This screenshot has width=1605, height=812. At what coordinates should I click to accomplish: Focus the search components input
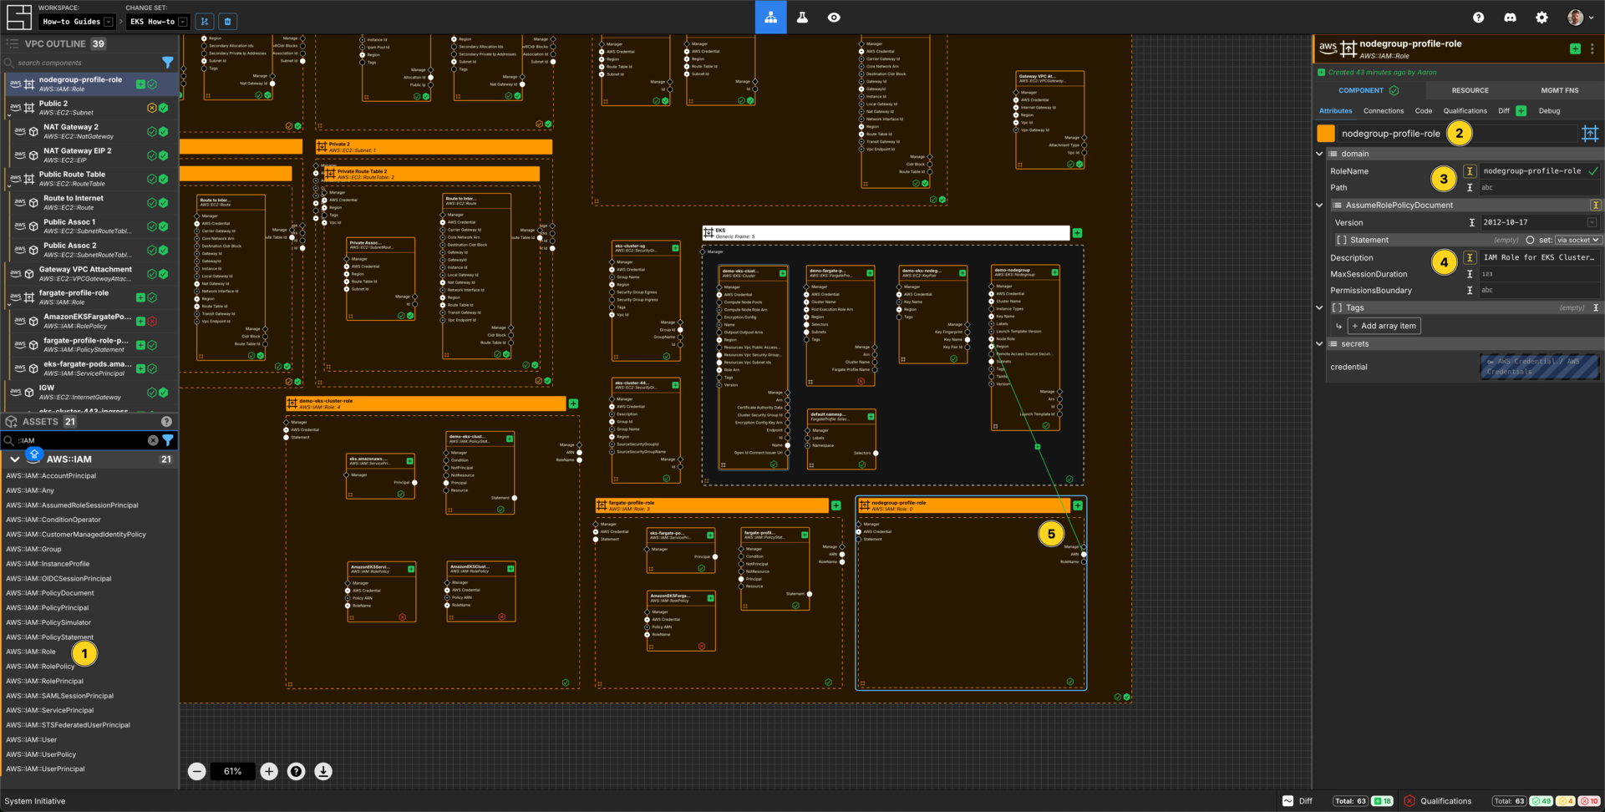[84, 63]
